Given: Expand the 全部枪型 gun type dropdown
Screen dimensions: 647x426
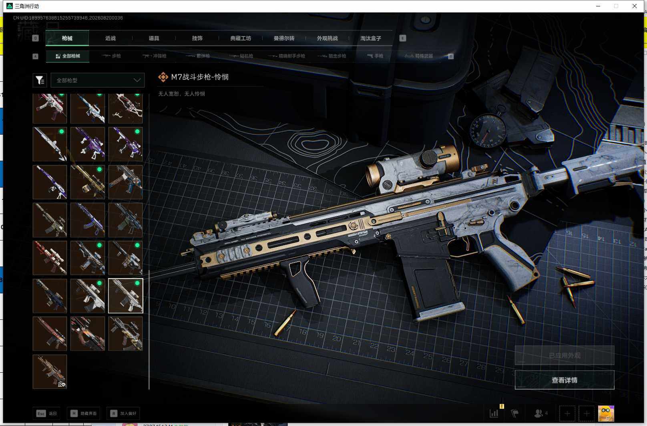Looking at the screenshot, I should pyautogui.click(x=97, y=80).
